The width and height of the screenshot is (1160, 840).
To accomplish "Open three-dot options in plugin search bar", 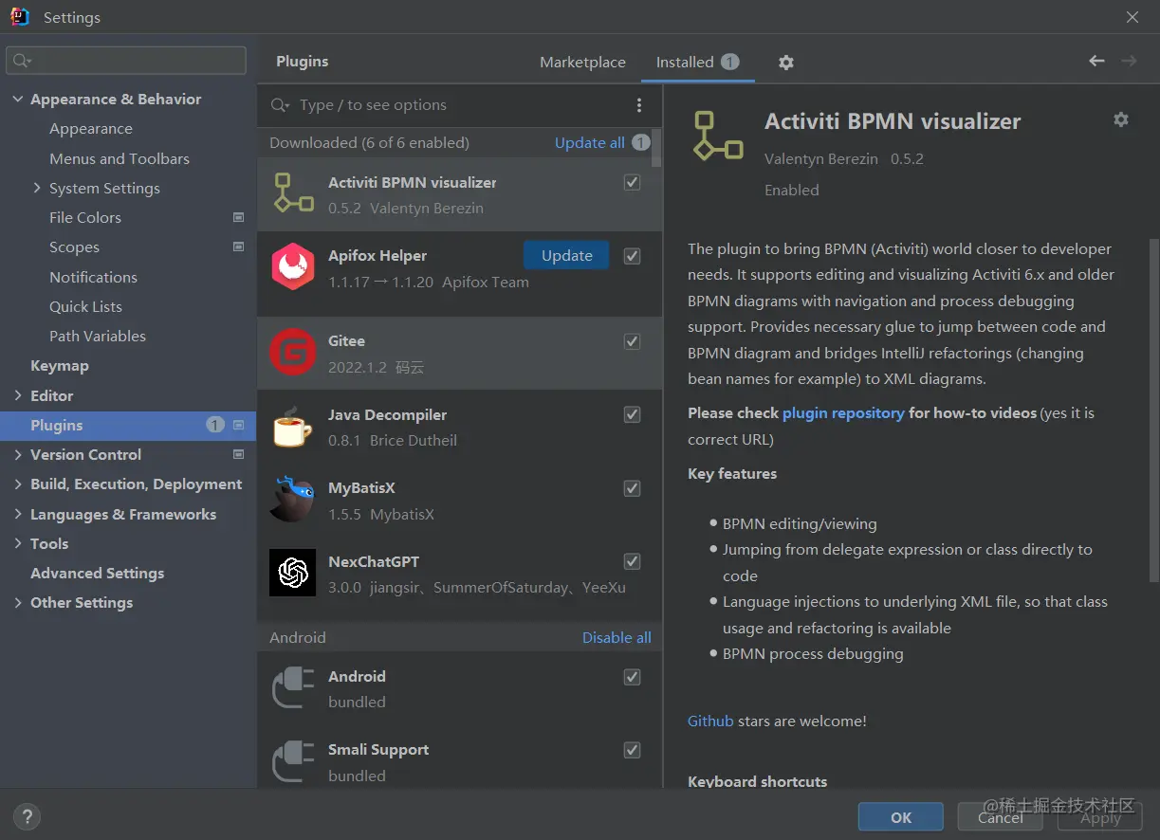I will [639, 105].
